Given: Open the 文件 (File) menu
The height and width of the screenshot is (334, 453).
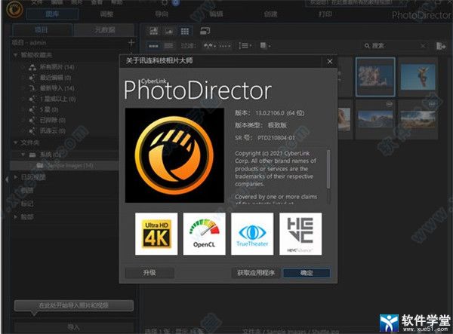Looking at the screenshot, I should (37, 2).
